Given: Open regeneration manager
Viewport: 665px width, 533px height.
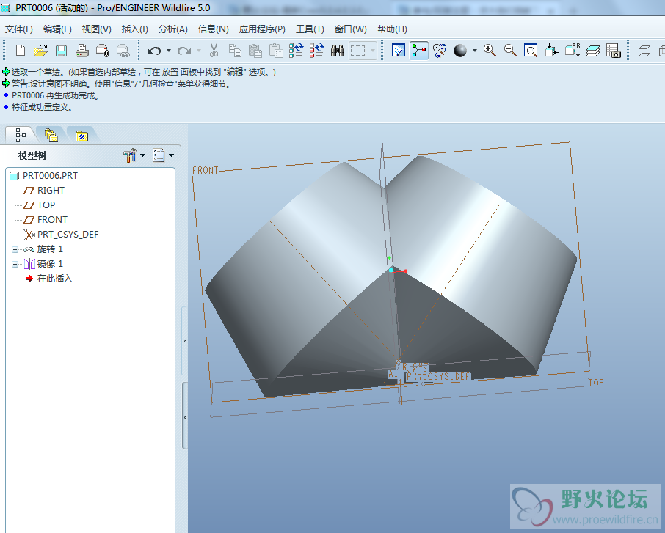Looking at the screenshot, I should (317, 51).
